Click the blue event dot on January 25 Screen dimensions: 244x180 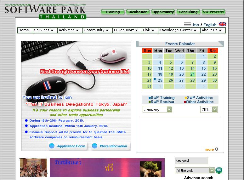coord(155,79)
